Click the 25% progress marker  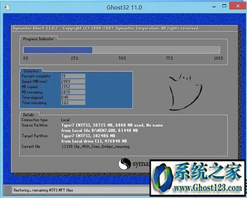click(x=75, y=58)
